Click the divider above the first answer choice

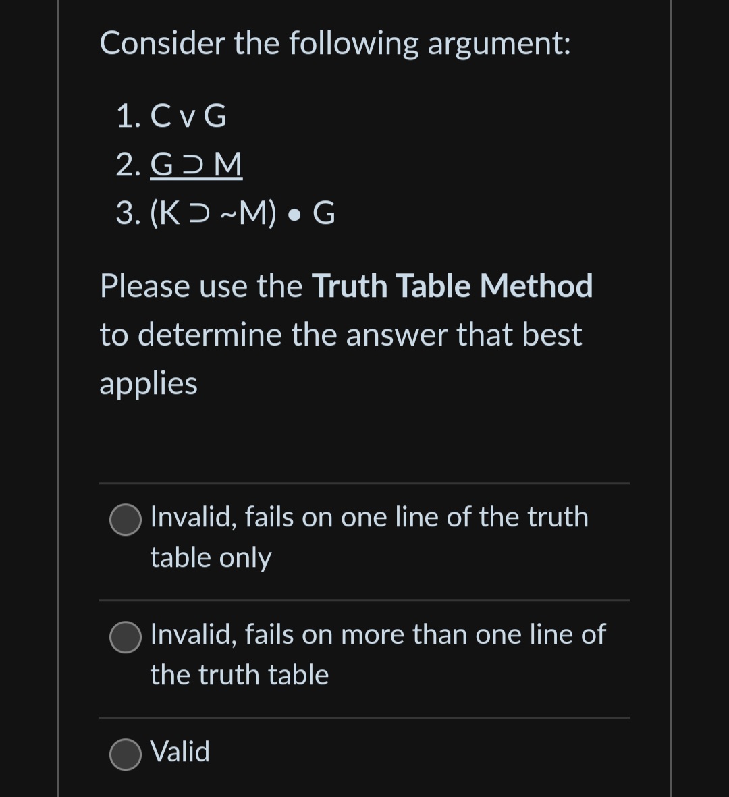364,483
